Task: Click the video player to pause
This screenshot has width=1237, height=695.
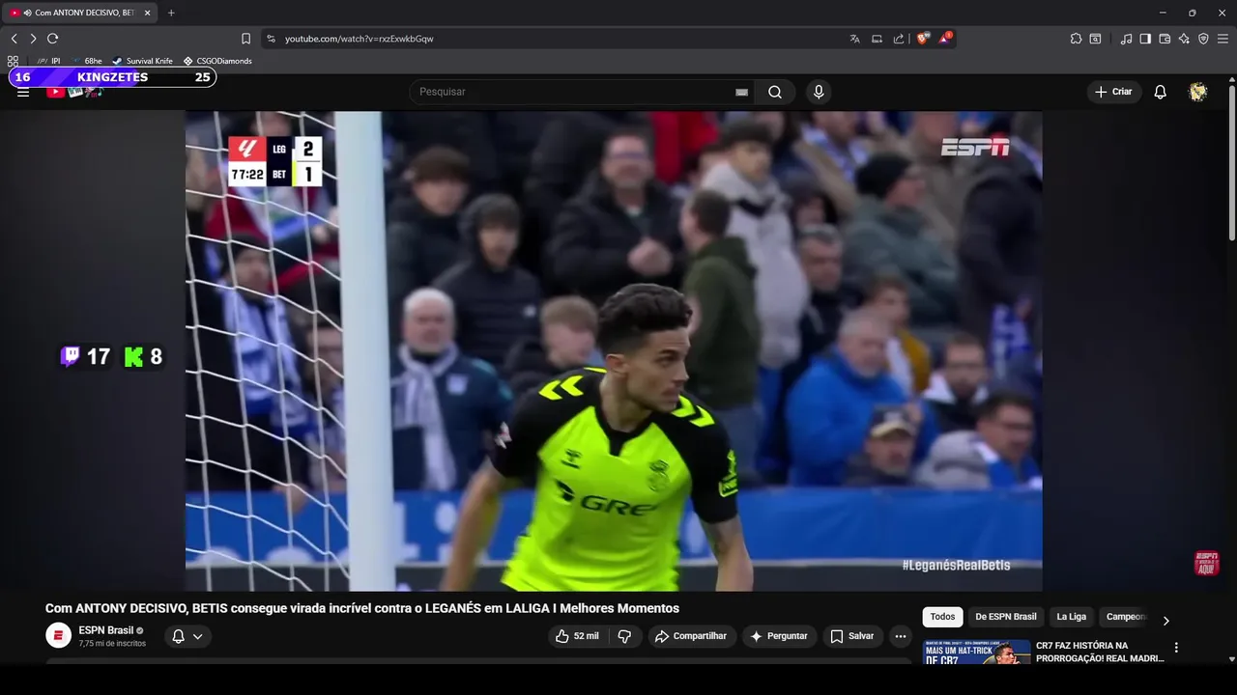Action: pyautogui.click(x=614, y=351)
